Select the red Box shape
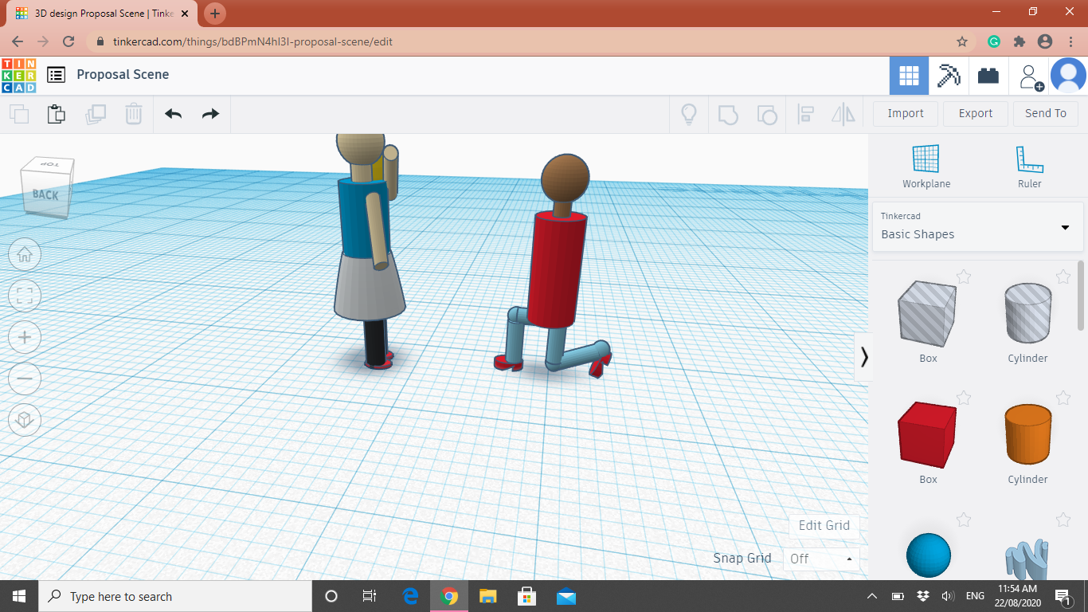1088x612 pixels. tap(928, 435)
